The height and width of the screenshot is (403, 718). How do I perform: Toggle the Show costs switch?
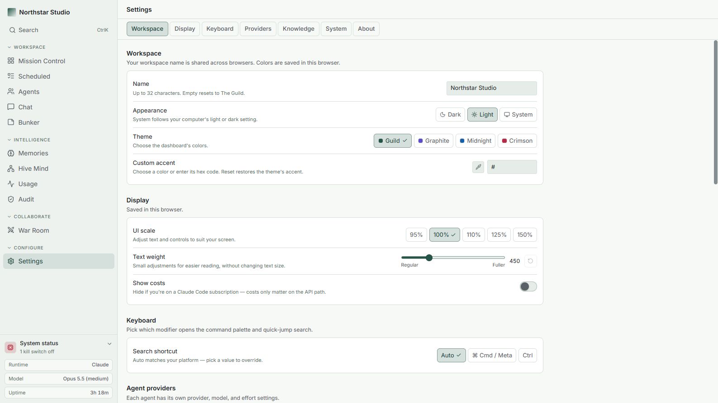click(528, 286)
